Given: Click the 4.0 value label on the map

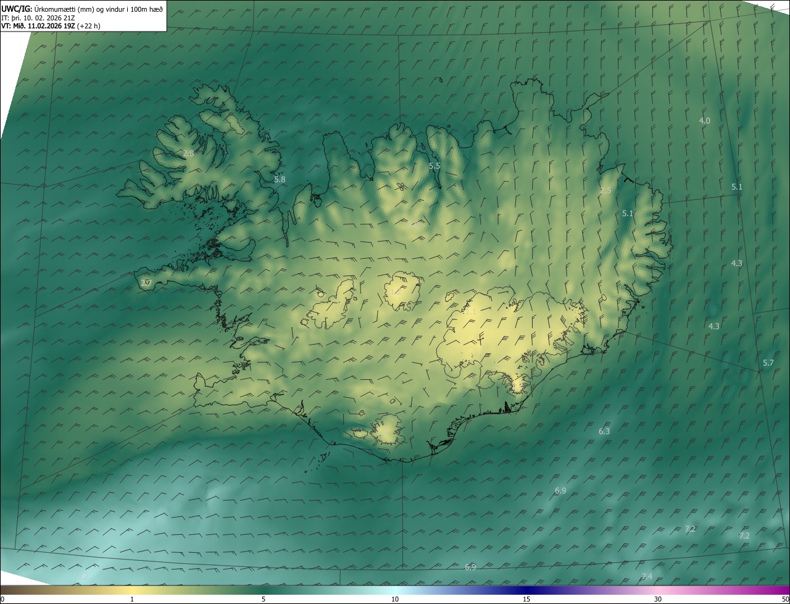Looking at the screenshot, I should click(x=704, y=121).
